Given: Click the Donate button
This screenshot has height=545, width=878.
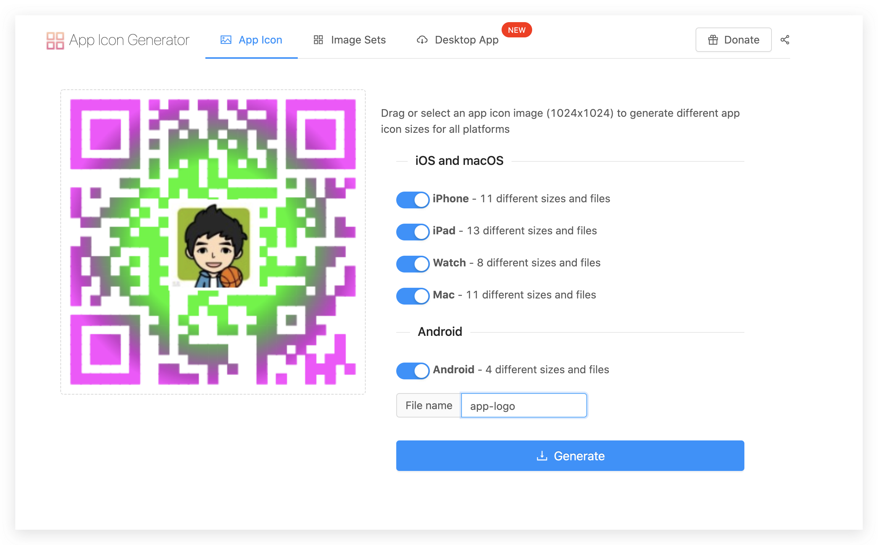Looking at the screenshot, I should [733, 40].
